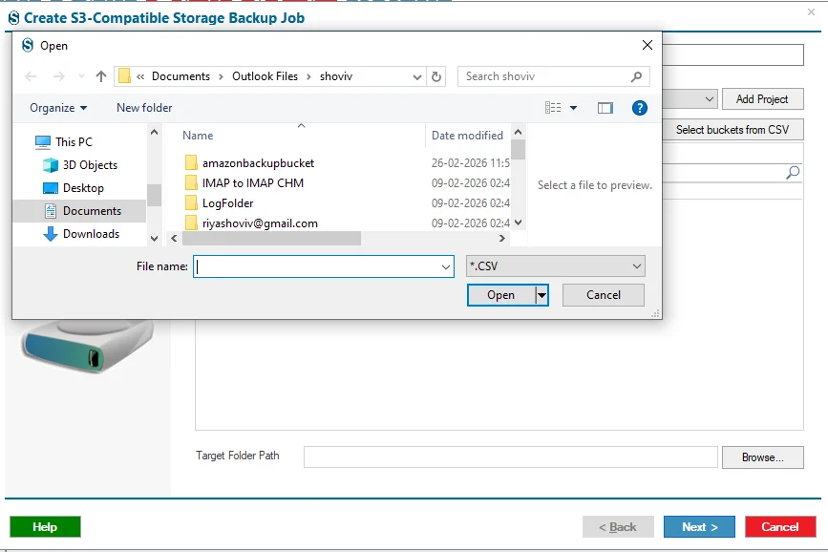Screen dimensions: 828x552
Task: Click file list horizontal scrollbar thumb
Action: (271, 239)
